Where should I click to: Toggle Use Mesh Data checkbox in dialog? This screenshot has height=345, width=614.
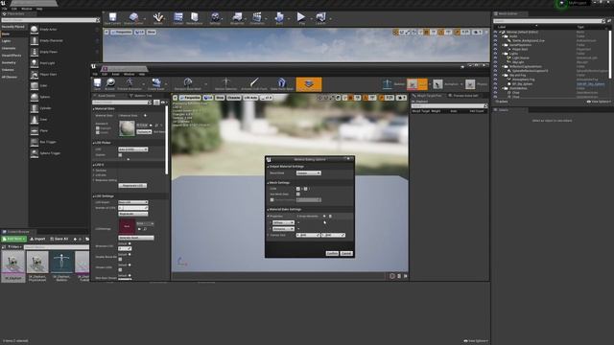pyautogui.click(x=298, y=194)
